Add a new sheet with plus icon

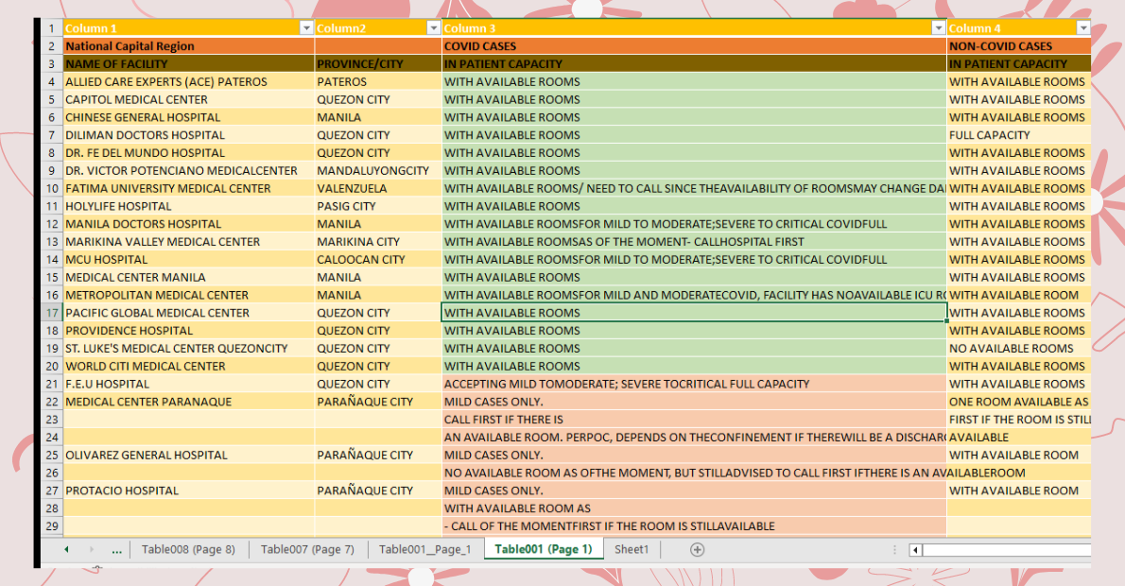tap(697, 549)
